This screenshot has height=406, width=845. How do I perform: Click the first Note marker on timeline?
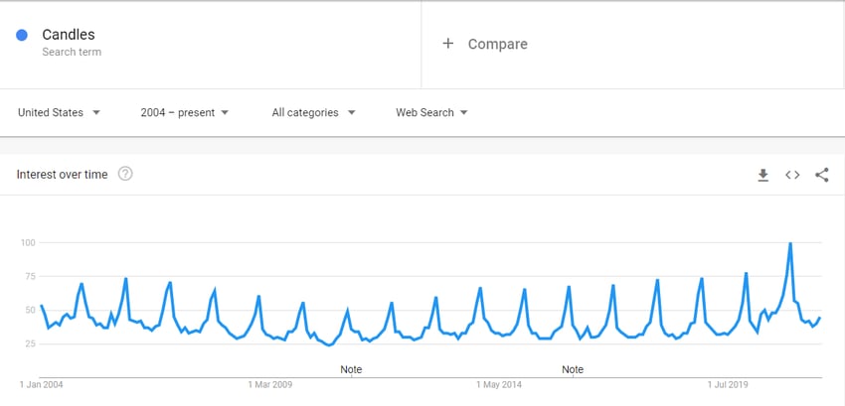pyautogui.click(x=351, y=370)
